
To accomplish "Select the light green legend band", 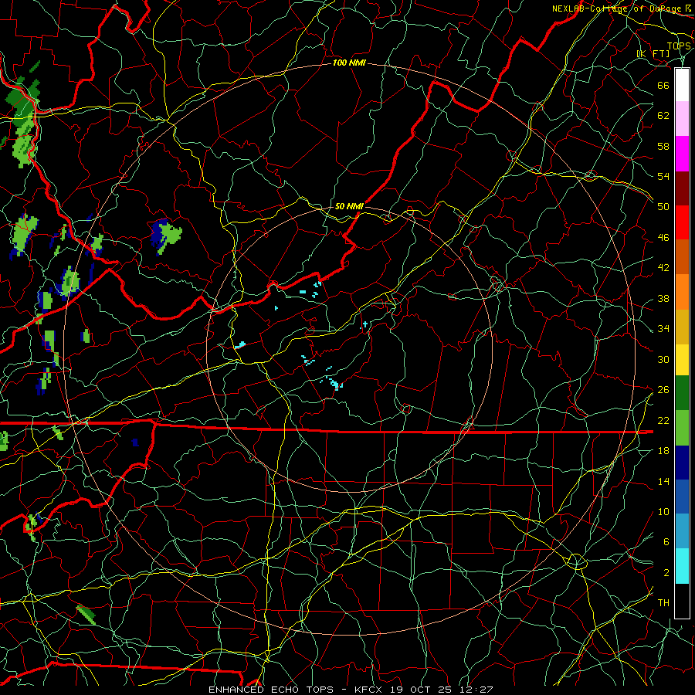I will (x=682, y=428).
